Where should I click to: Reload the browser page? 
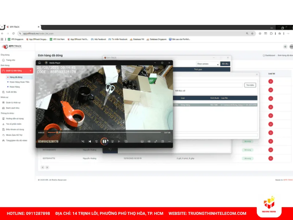[14, 33]
